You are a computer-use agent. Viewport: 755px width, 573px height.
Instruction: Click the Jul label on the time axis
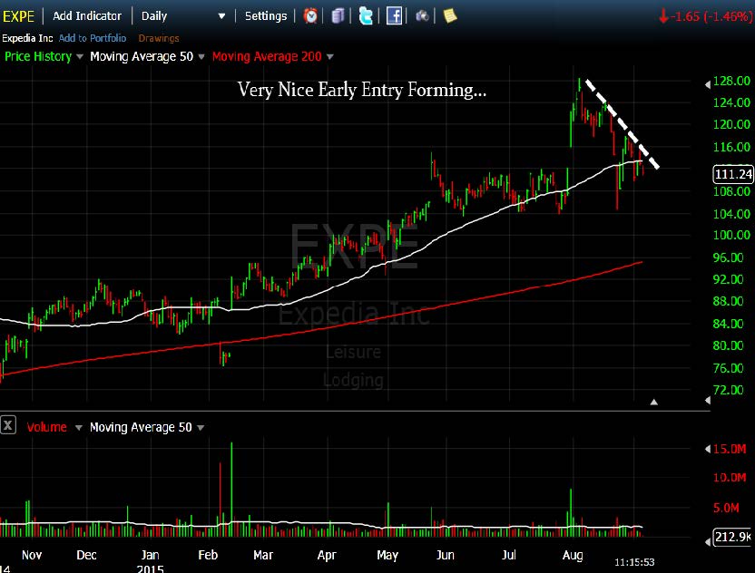(509, 555)
